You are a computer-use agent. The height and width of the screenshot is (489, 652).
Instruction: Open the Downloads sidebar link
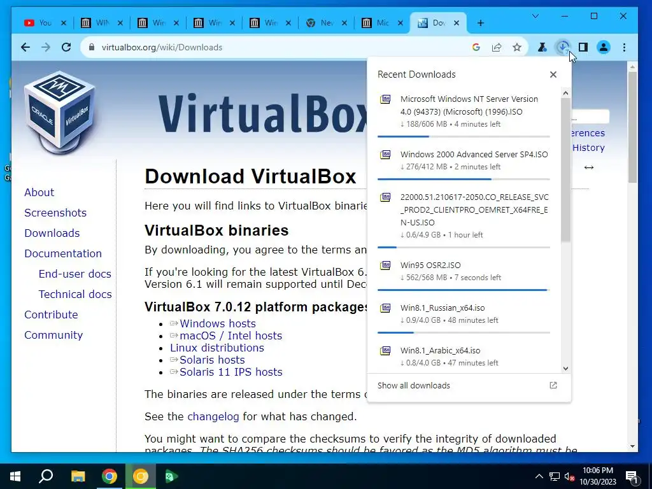[52, 233]
